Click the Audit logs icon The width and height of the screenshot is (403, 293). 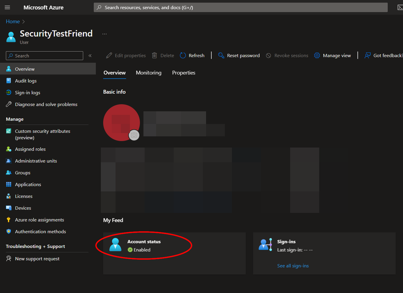[9, 81]
